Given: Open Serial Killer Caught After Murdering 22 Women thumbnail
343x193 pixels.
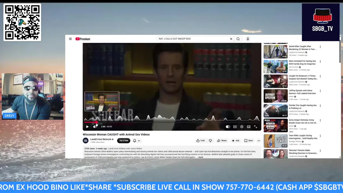Looking at the screenshot, I should (x=275, y=51).
